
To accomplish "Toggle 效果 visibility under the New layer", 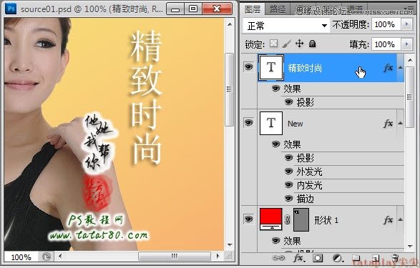I will pyautogui.click(x=275, y=144).
